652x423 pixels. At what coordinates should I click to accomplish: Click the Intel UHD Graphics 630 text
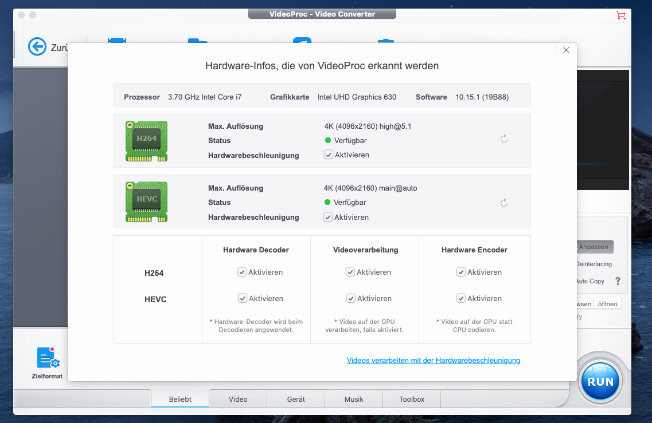tap(357, 97)
